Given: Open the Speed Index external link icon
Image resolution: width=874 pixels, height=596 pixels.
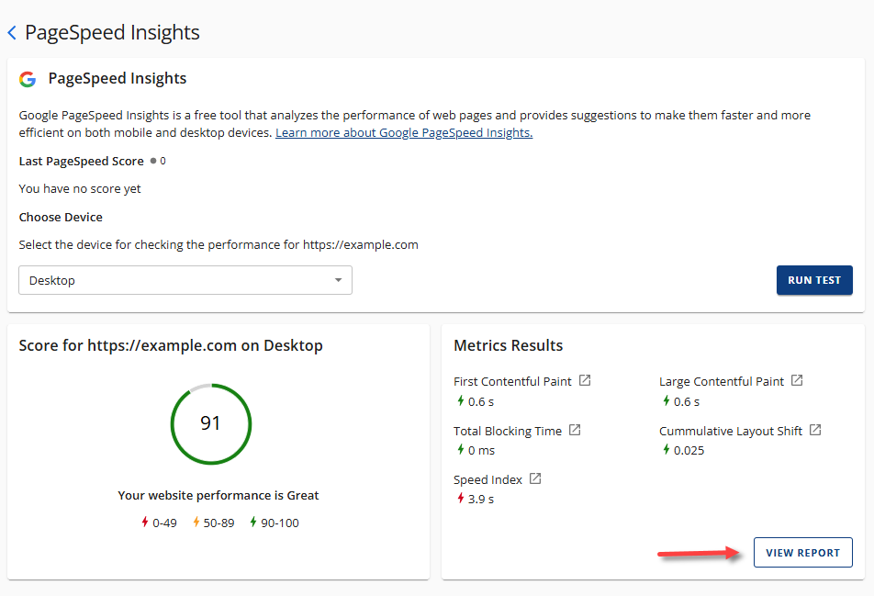Looking at the screenshot, I should pyautogui.click(x=535, y=478).
